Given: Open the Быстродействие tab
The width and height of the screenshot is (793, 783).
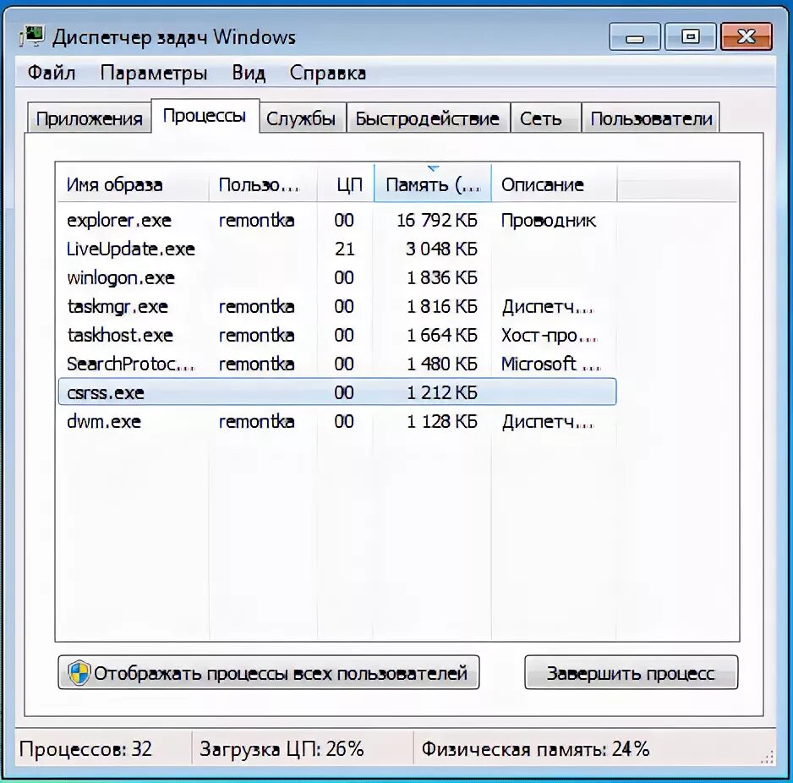Looking at the screenshot, I should coord(428,118).
